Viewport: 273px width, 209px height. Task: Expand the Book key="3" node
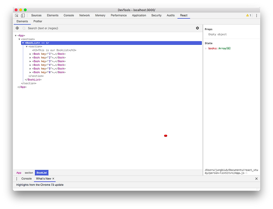30,61
